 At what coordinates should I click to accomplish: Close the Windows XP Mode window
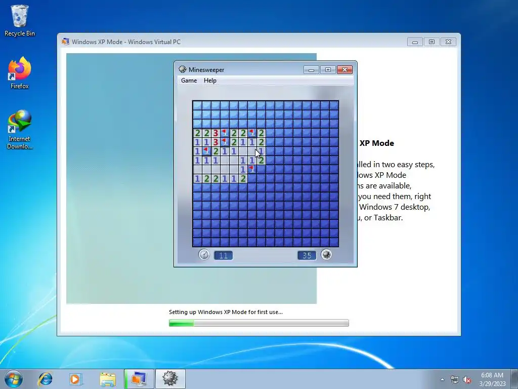[x=448, y=42]
